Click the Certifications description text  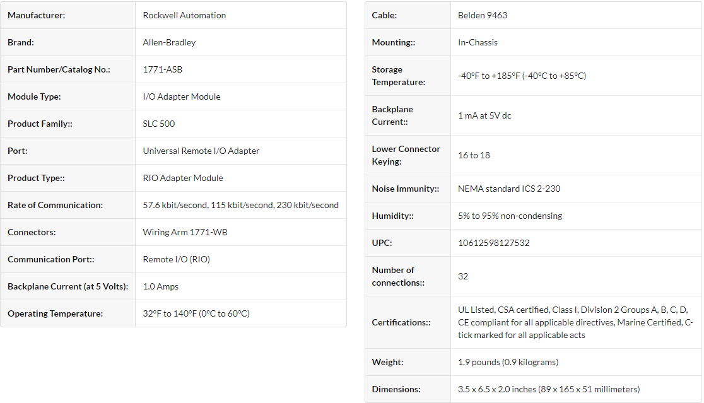575,322
